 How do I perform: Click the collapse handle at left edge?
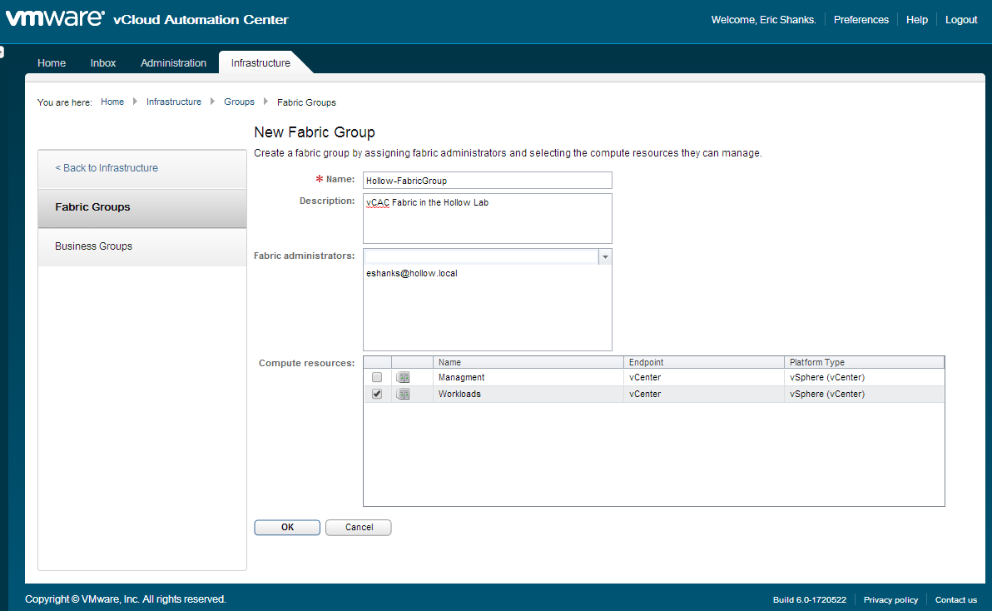[2, 52]
